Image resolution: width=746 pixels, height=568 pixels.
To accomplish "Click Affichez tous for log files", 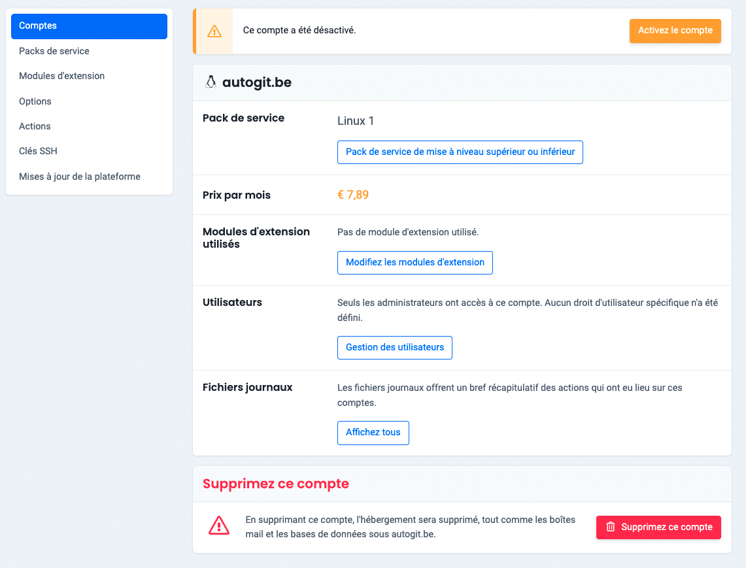I will (x=373, y=433).
